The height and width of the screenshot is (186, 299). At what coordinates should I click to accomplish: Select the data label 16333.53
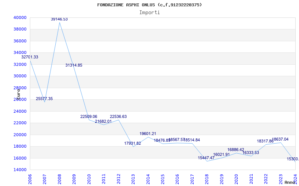point(250,153)
